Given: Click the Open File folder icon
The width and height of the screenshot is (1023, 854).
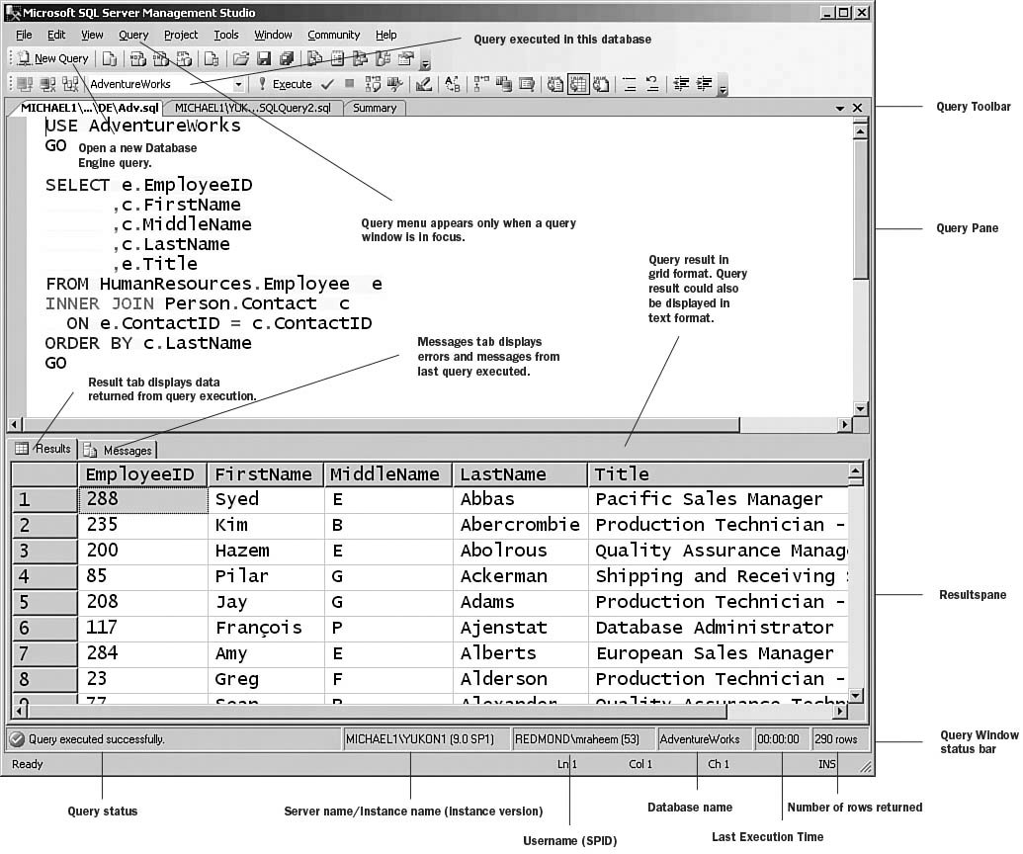Looking at the screenshot, I should point(241,58).
